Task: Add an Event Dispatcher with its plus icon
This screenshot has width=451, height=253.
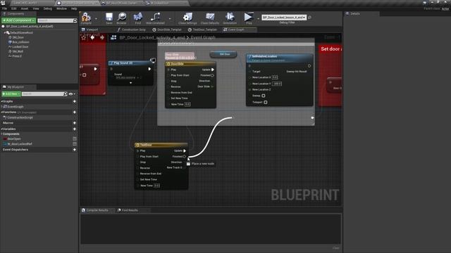Action: 75,150
